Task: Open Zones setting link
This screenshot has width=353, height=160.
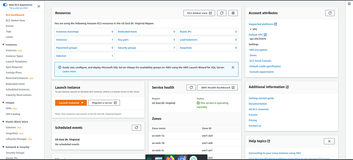Action: [253, 55]
